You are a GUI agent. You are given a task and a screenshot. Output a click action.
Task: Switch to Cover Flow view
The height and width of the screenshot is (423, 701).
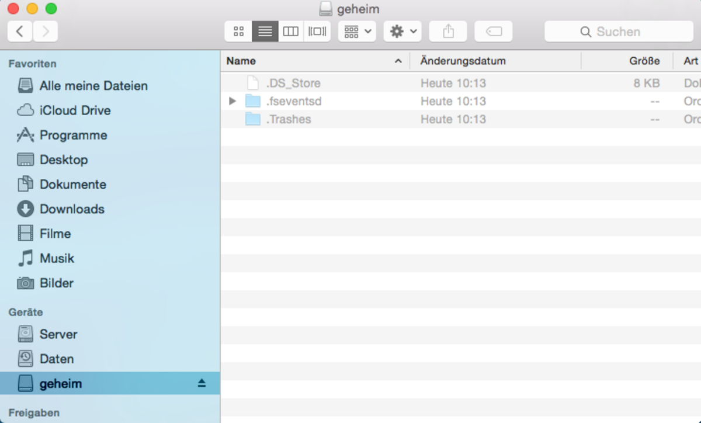(317, 32)
